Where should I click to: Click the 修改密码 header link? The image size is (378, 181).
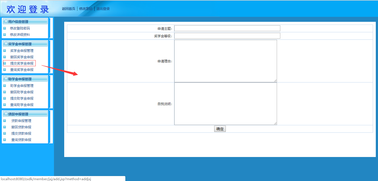pyautogui.click(x=86, y=9)
